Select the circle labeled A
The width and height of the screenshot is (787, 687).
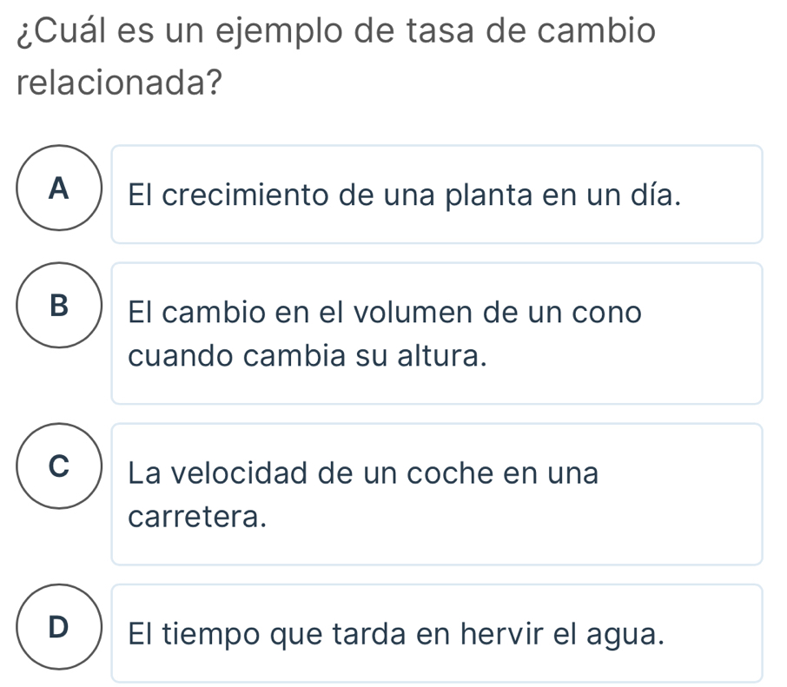[57, 187]
